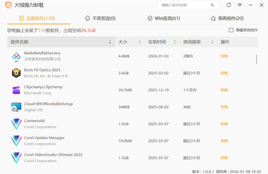
Task: Click the 39.7MB size value
Action: pos(125,90)
